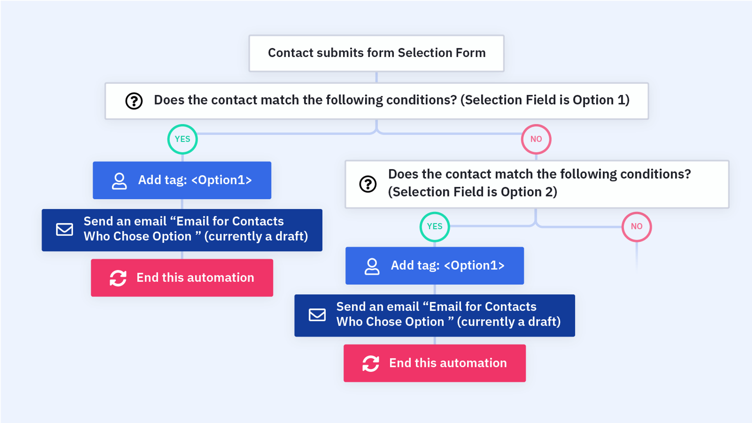Open "Send an email" text in Option 2 branch
Screen dimensions: 752x423
point(448,314)
